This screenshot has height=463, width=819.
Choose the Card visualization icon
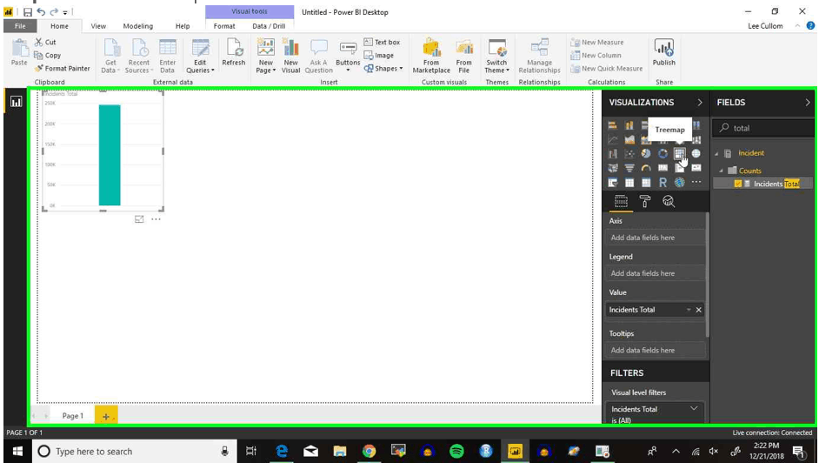[x=663, y=168]
